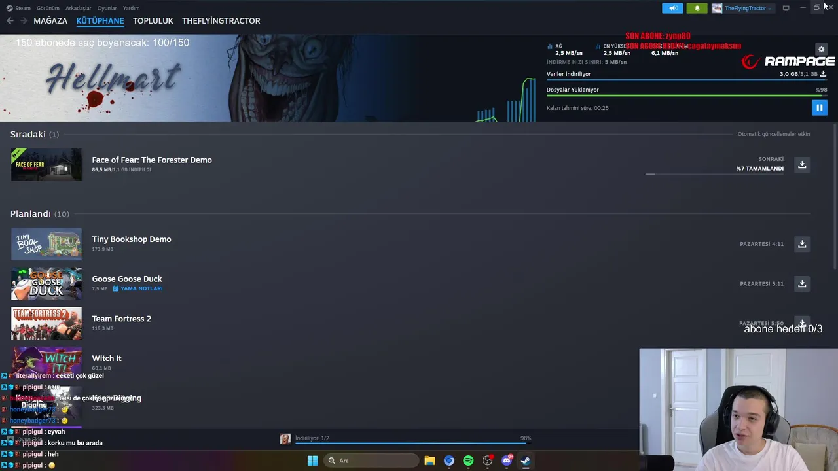Open the Arkadaşlar menu
838x471 pixels.
[x=79, y=8]
